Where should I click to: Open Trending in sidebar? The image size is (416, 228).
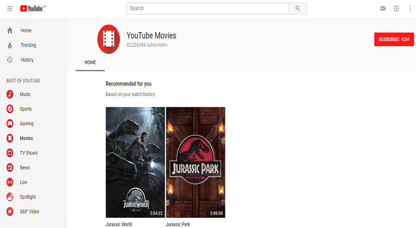tap(28, 45)
